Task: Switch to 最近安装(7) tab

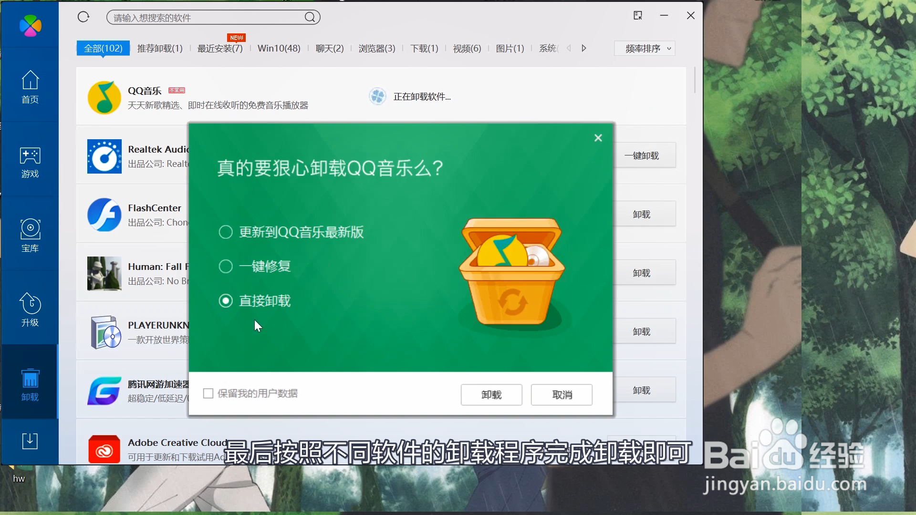Action: tap(220, 49)
